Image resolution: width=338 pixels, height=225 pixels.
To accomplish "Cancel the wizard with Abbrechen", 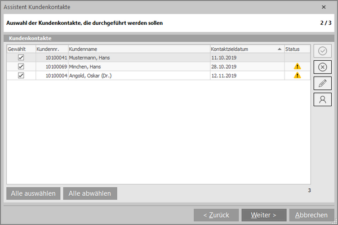I will coord(311,215).
